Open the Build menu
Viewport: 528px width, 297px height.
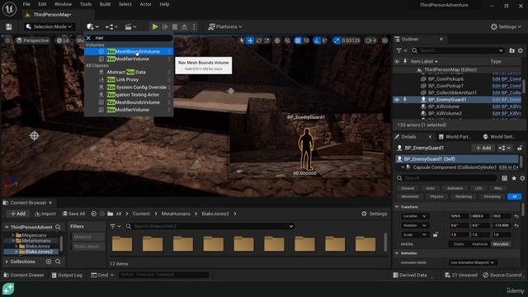click(105, 4)
